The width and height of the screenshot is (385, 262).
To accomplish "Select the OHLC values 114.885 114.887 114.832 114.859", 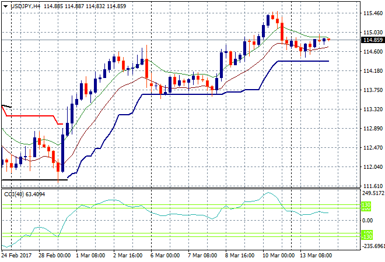I will coord(85,6).
